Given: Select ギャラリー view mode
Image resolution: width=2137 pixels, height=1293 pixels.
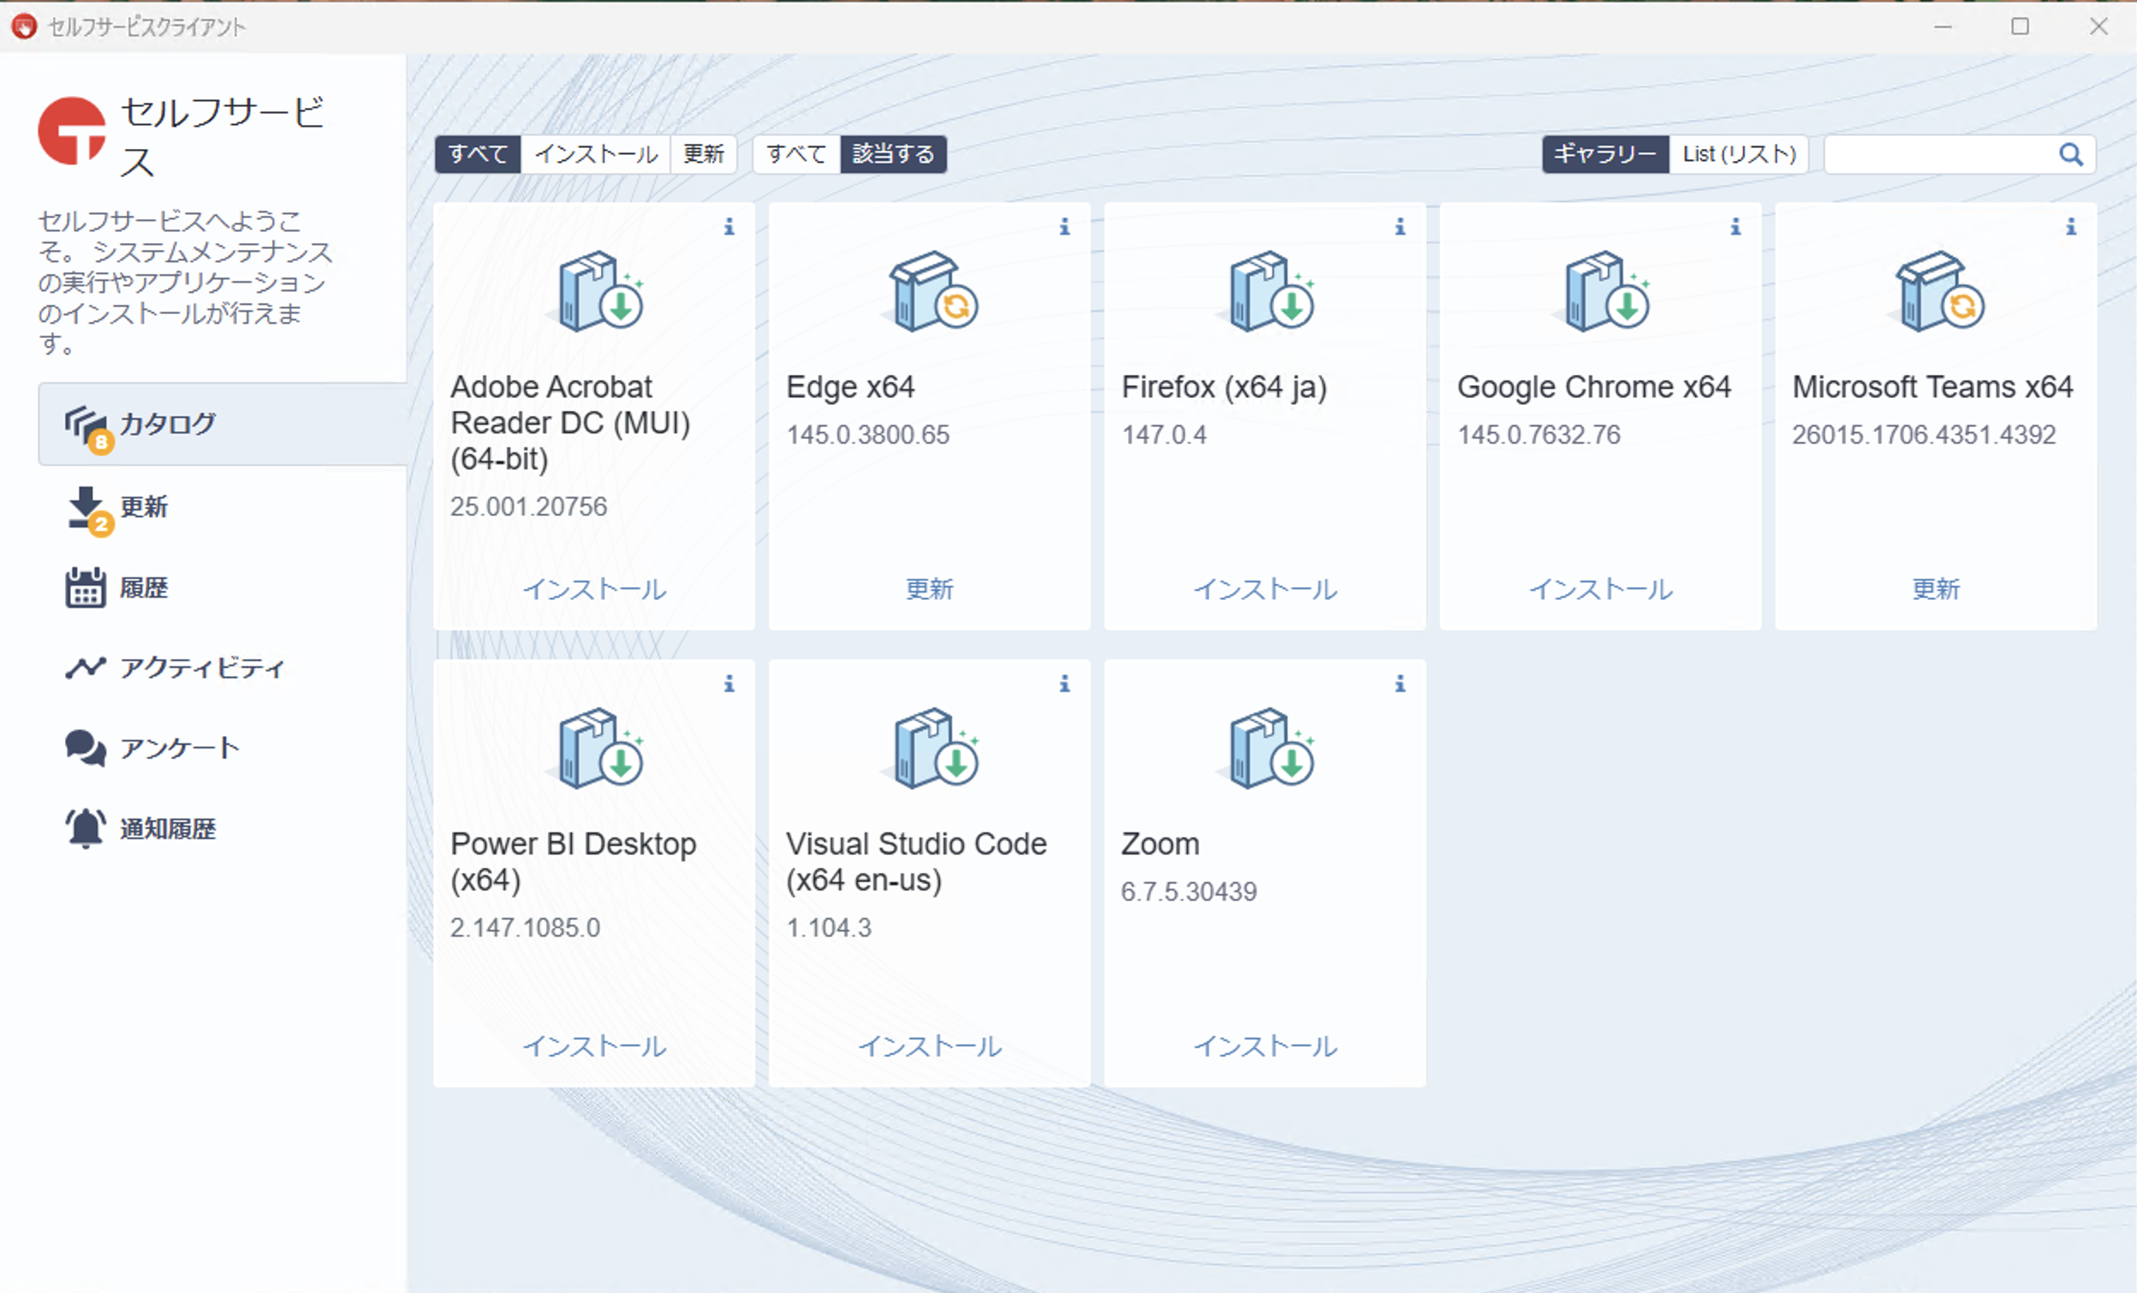Looking at the screenshot, I should pos(1604,154).
